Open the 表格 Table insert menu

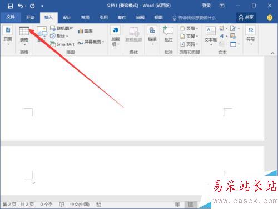[24, 36]
